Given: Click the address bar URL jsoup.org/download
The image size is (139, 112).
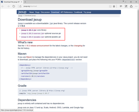Looking at the screenshot, I should pyautogui.click(x=30, y=6).
